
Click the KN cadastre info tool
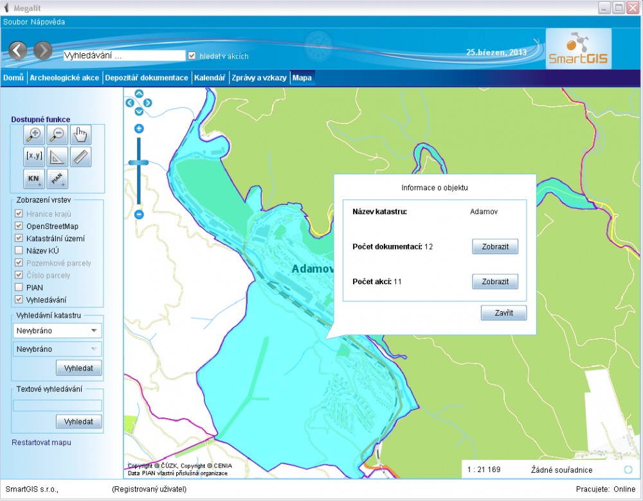33,178
